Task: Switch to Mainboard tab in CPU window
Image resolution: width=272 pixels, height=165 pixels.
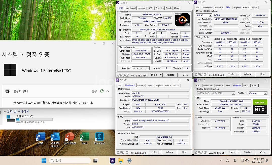Action: pyautogui.click(x=131, y=8)
